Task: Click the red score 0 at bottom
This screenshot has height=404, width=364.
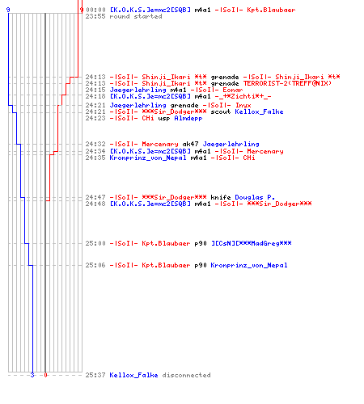Action: pyautogui.click(x=45, y=375)
